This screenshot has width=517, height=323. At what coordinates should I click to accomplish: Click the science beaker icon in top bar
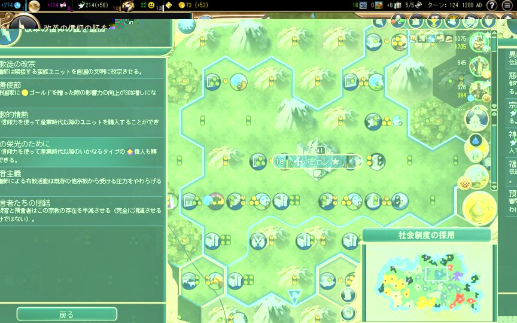pyautogui.click(x=17, y=5)
